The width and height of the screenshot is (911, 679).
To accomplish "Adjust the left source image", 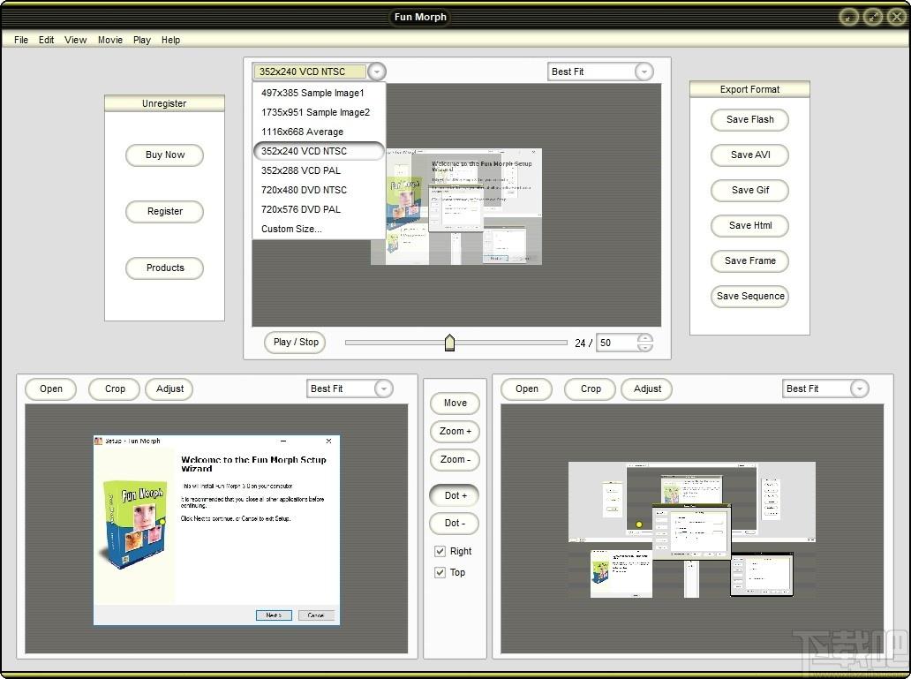I will 169,389.
